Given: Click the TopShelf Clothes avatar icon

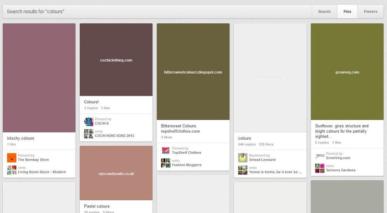Looking at the screenshot, I should 166,151.
